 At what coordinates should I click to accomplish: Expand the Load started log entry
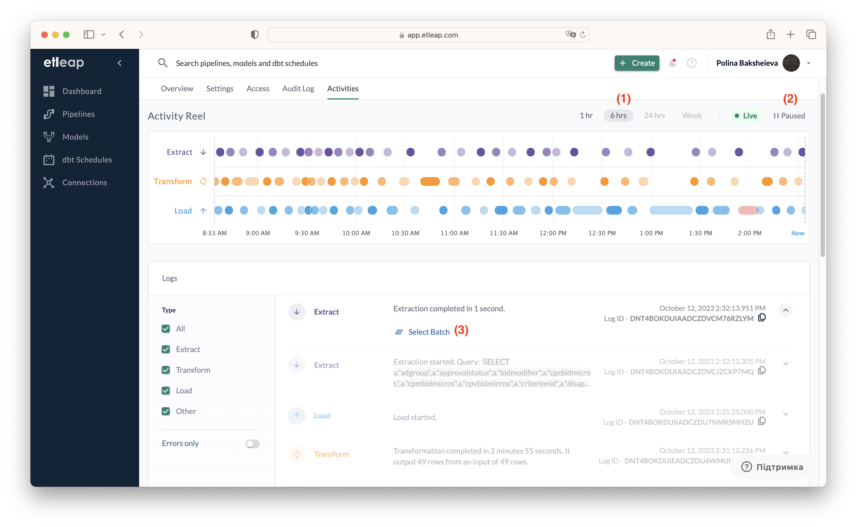(x=786, y=414)
